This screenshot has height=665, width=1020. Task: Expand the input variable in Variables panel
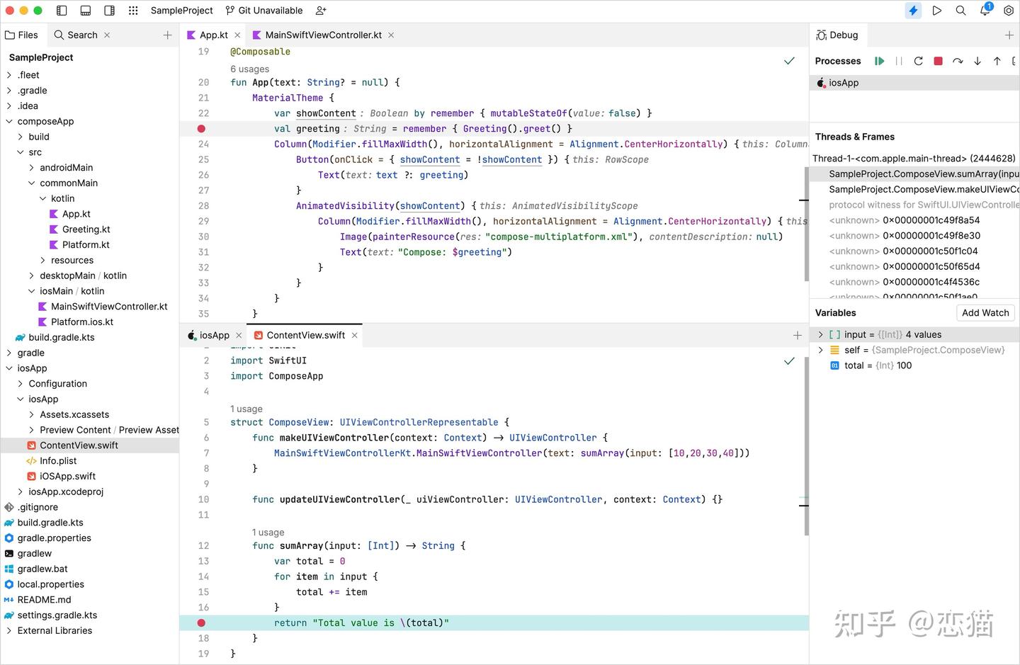(820, 334)
